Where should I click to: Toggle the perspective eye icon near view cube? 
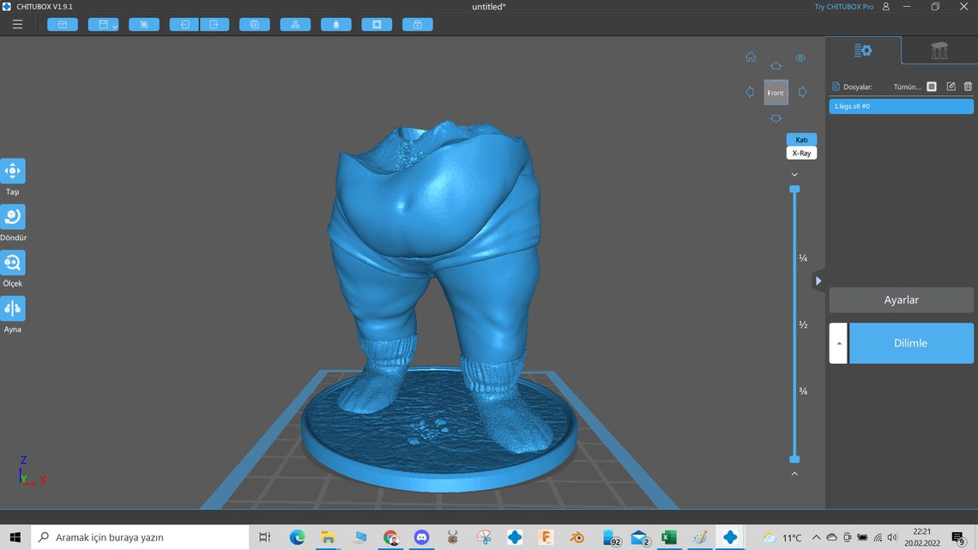coord(800,57)
